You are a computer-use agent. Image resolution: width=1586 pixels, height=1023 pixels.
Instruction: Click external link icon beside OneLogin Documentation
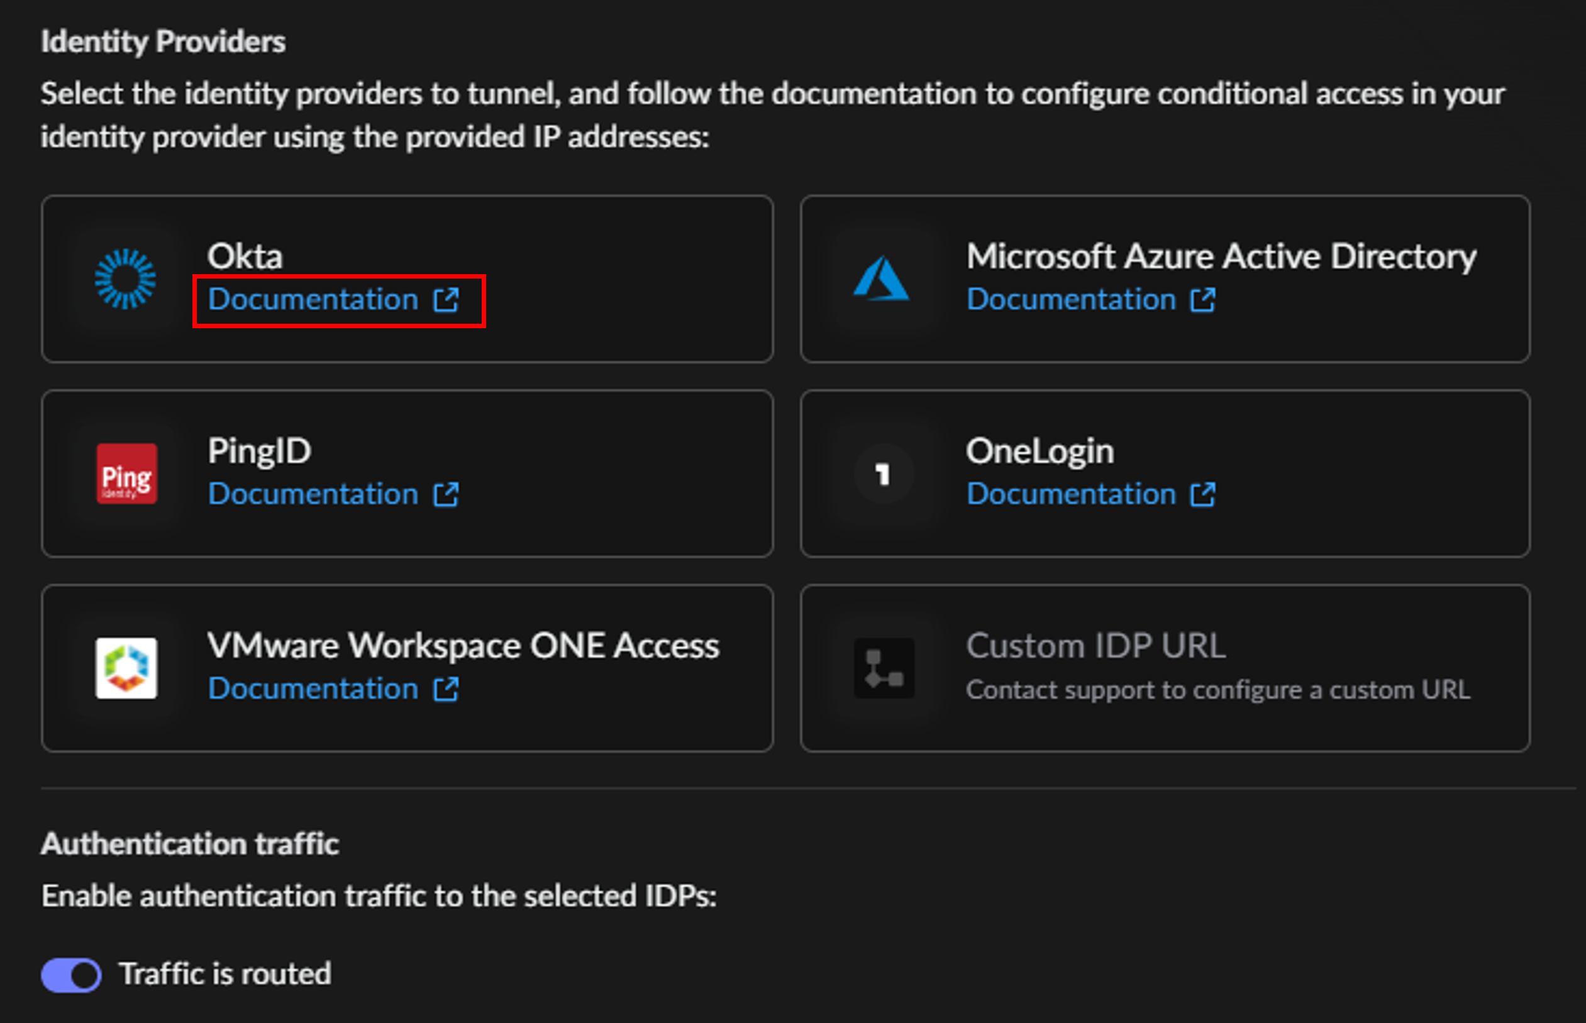(x=1202, y=494)
